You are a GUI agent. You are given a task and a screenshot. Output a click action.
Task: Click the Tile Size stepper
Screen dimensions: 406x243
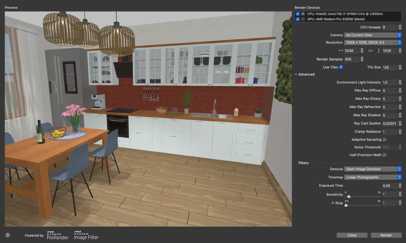(400, 67)
